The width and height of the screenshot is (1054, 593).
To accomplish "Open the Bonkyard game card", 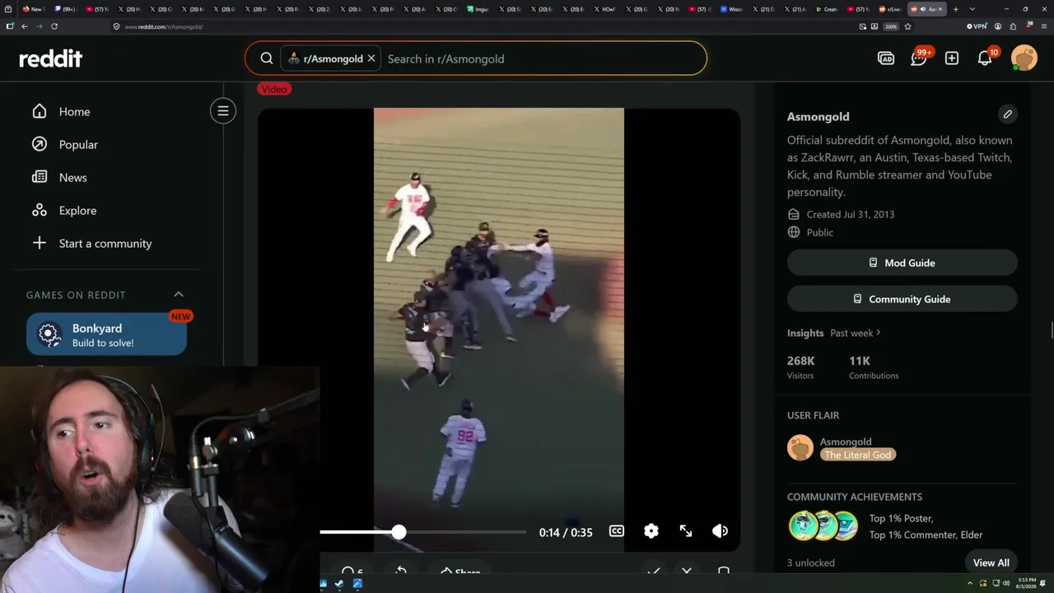I will [x=106, y=334].
